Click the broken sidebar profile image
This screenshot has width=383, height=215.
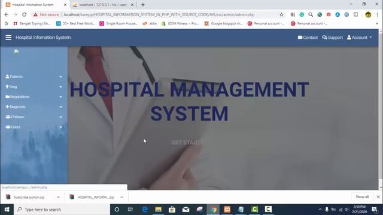tap(16, 52)
